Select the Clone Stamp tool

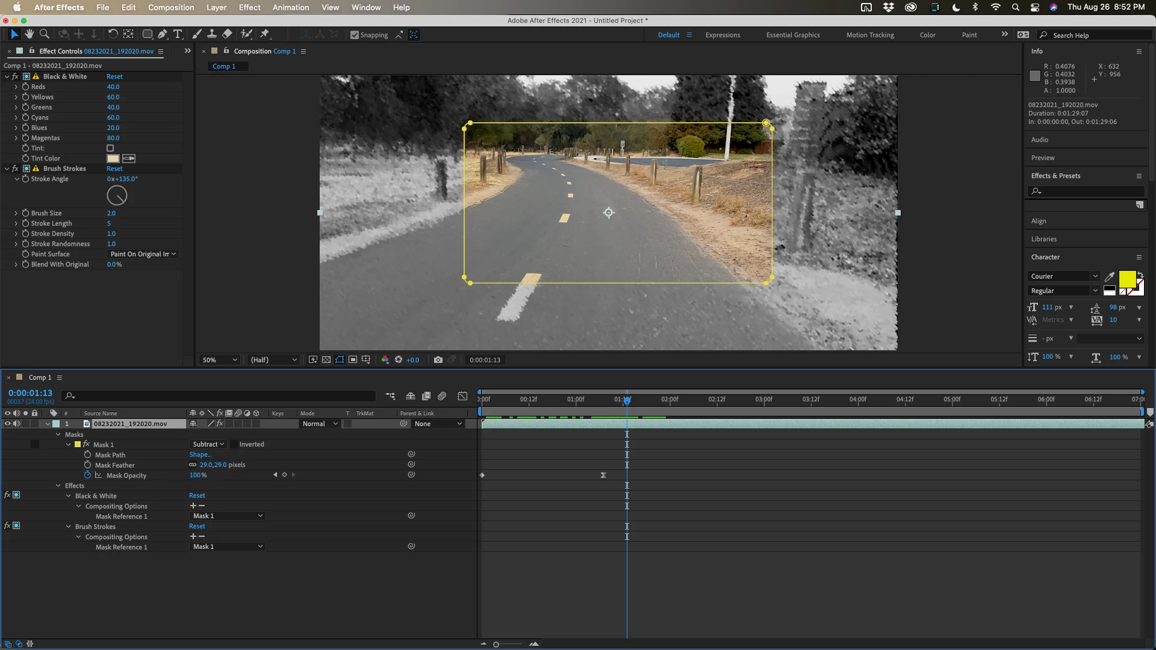pos(212,34)
